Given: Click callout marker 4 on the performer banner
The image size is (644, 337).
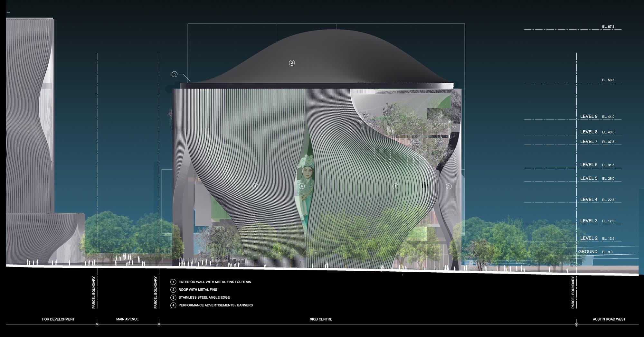Looking at the screenshot, I should [302, 186].
